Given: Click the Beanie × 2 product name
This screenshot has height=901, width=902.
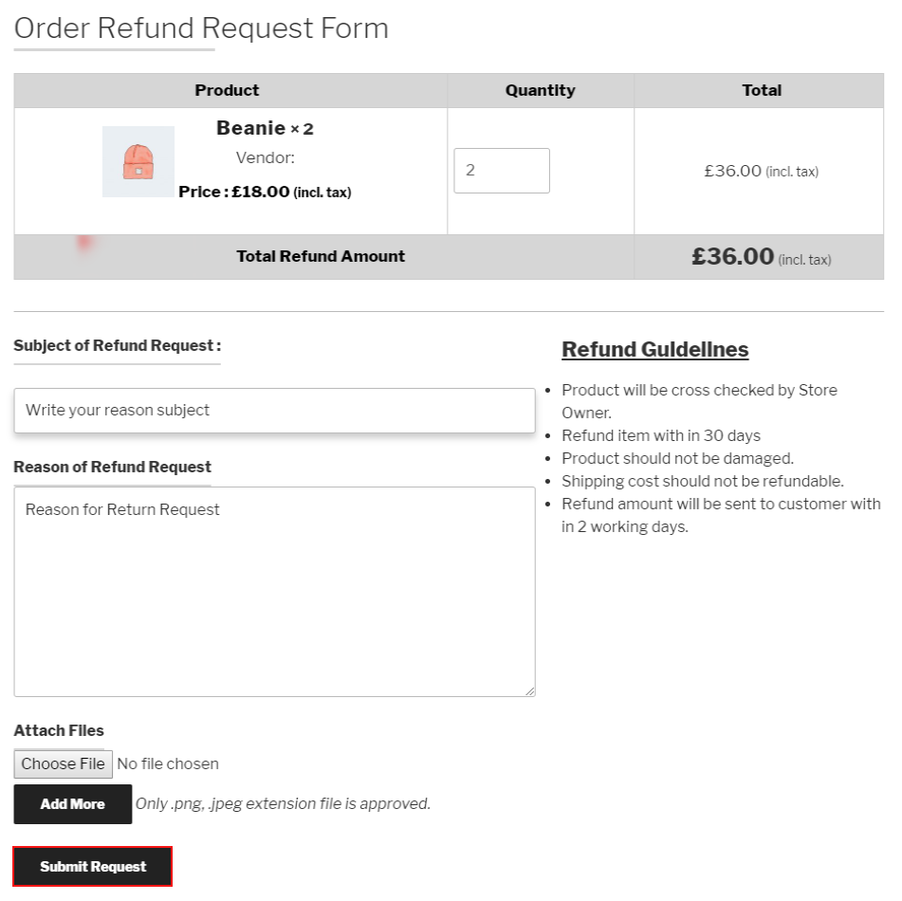Looking at the screenshot, I should [265, 128].
